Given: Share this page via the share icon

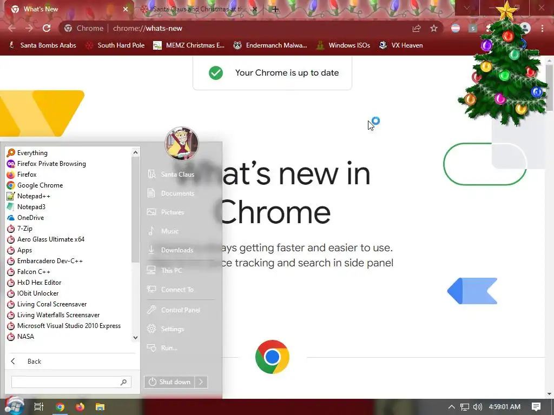Looking at the screenshot, I should pos(417,28).
